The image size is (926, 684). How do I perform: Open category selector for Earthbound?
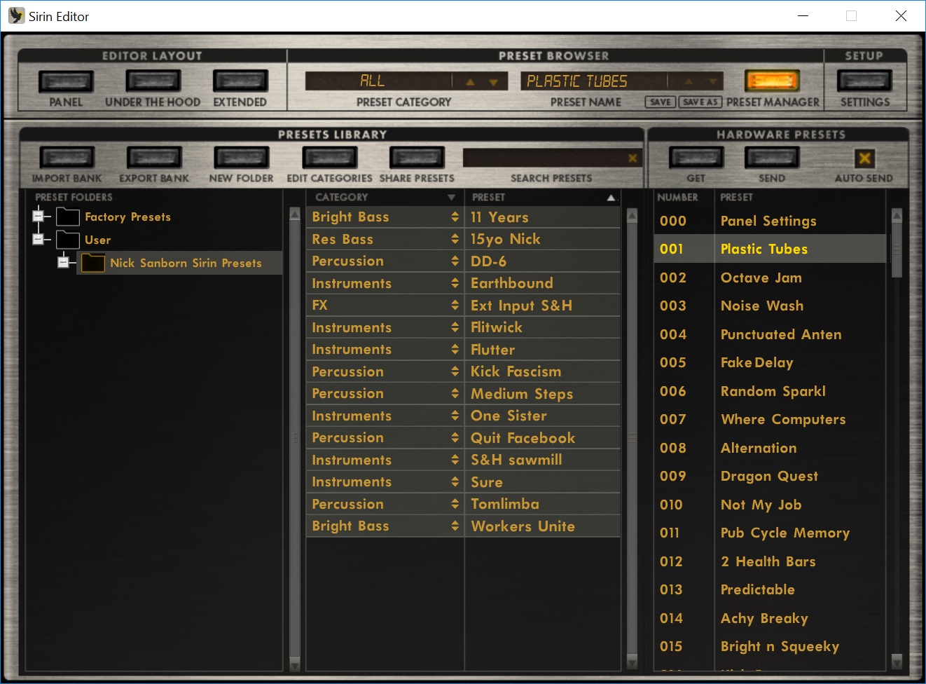click(455, 283)
